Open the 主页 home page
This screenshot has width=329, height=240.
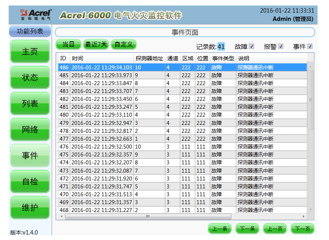click(30, 52)
